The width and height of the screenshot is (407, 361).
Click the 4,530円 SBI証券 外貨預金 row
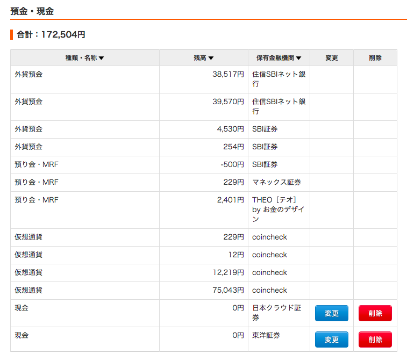pyautogui.click(x=204, y=129)
